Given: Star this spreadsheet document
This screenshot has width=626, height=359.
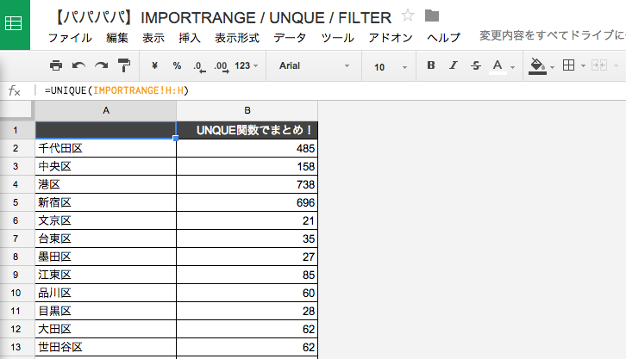Looking at the screenshot, I should tap(408, 16).
